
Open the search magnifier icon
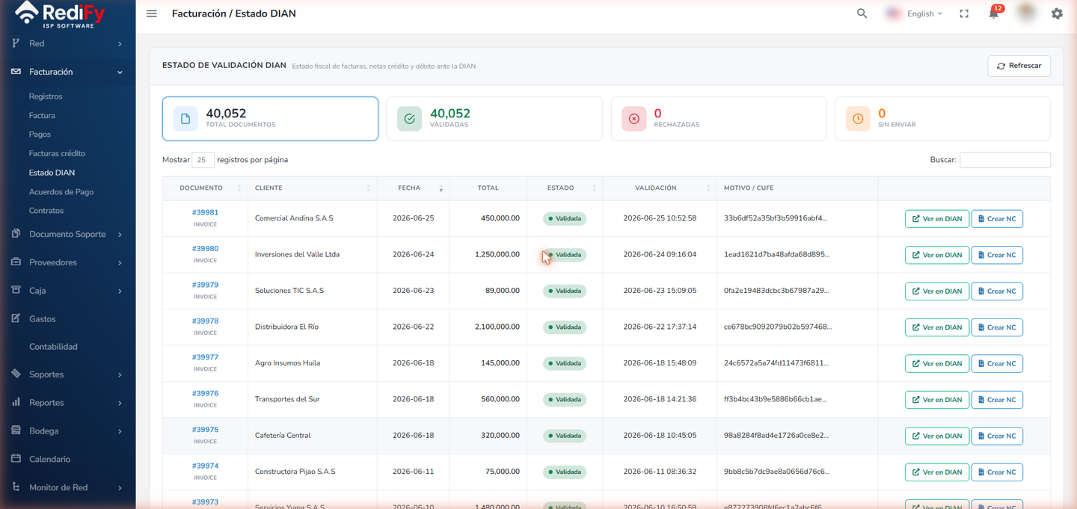click(x=862, y=13)
